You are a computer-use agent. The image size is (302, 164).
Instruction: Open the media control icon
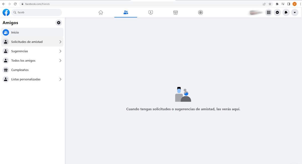coord(283,4)
